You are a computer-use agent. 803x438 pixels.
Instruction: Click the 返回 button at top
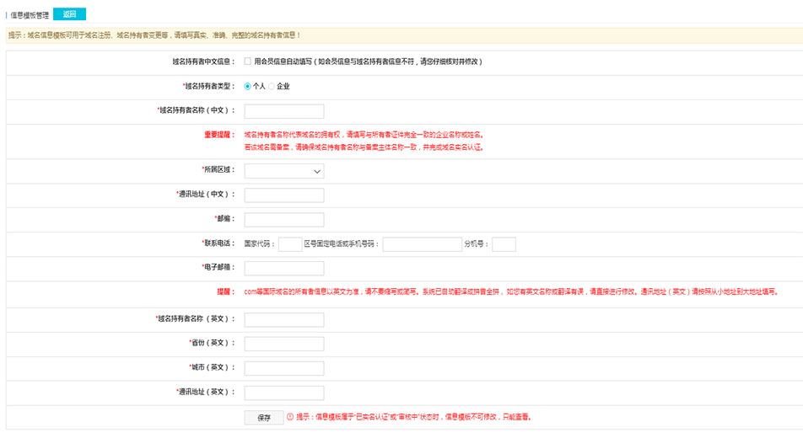tap(69, 14)
